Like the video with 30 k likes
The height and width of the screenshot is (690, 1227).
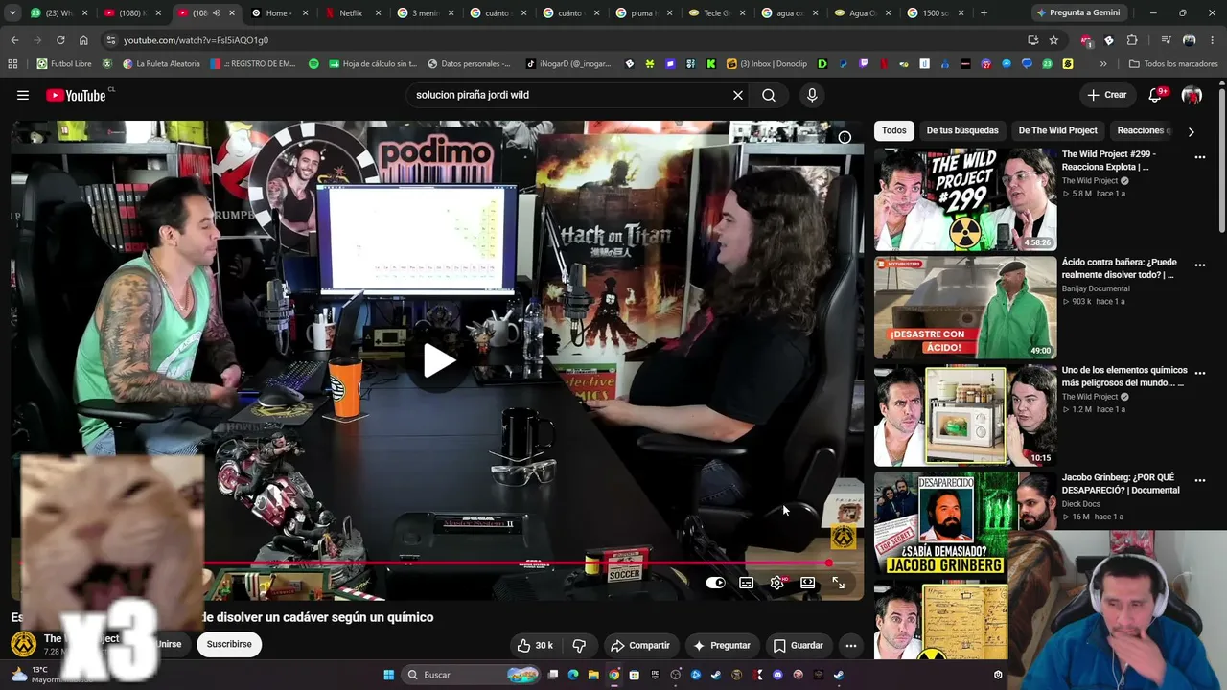coord(535,645)
